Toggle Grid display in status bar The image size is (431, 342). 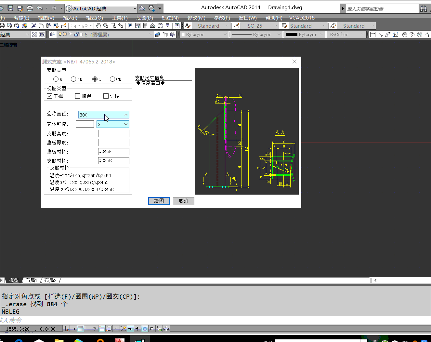point(80,329)
